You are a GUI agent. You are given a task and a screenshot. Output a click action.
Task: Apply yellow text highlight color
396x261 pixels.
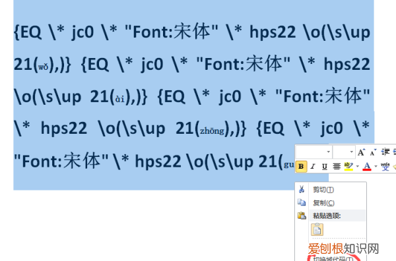tap(348, 167)
